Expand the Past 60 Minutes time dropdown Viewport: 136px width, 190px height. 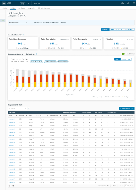[x=18, y=23]
